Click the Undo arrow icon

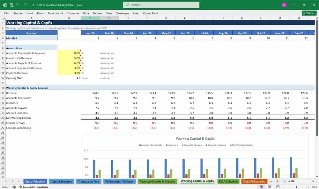coord(18,5)
